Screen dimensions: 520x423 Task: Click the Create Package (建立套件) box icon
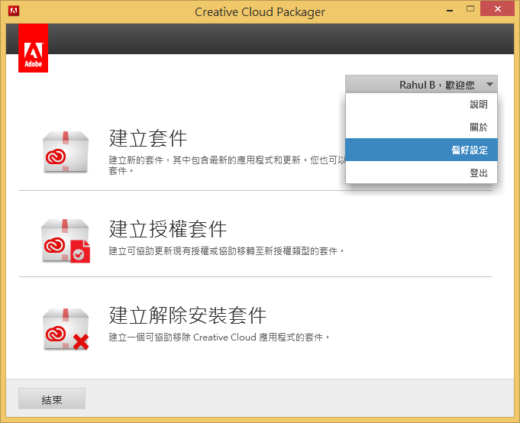pos(66,152)
